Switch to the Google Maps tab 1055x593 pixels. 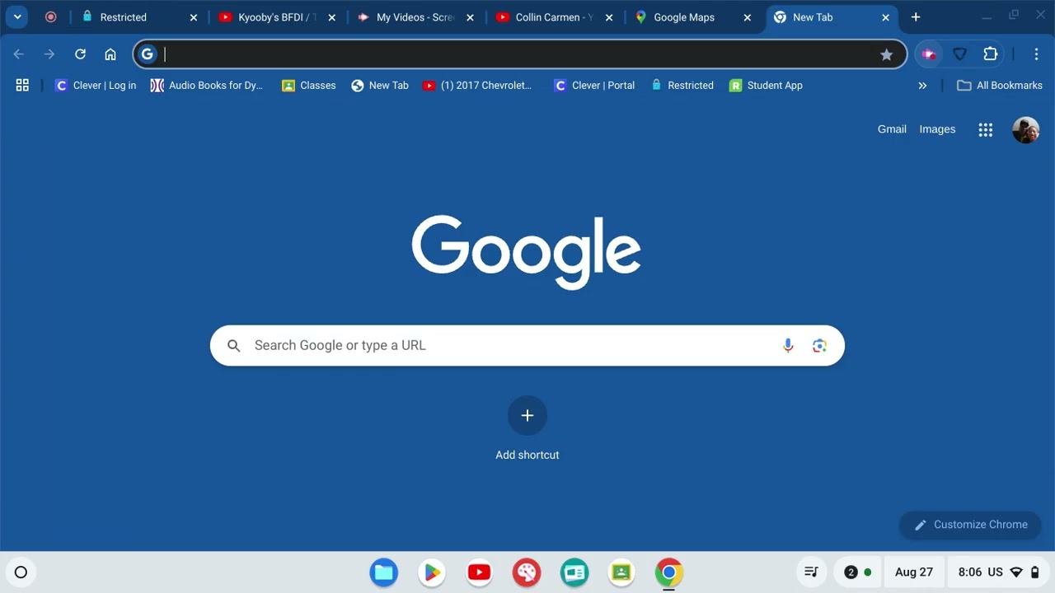(x=693, y=16)
